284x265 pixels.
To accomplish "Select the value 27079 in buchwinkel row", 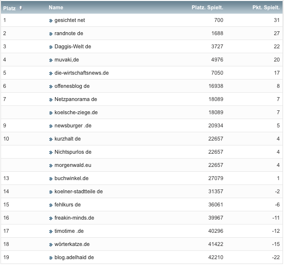I will pyautogui.click(x=216, y=178).
